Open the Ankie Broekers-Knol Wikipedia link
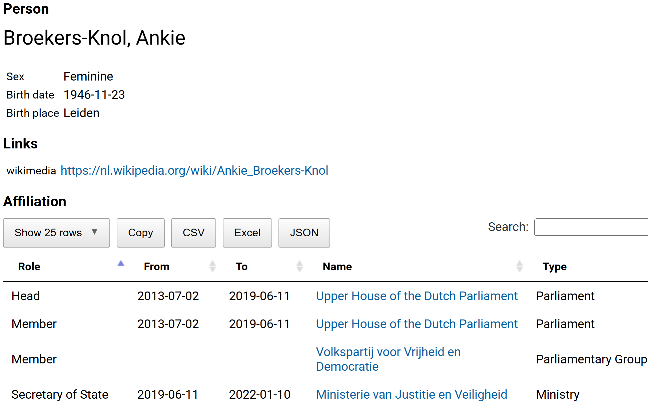 point(194,170)
